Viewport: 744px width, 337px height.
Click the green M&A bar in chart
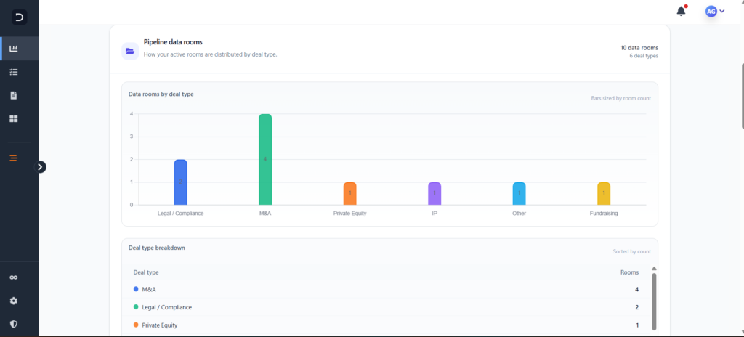click(x=265, y=160)
